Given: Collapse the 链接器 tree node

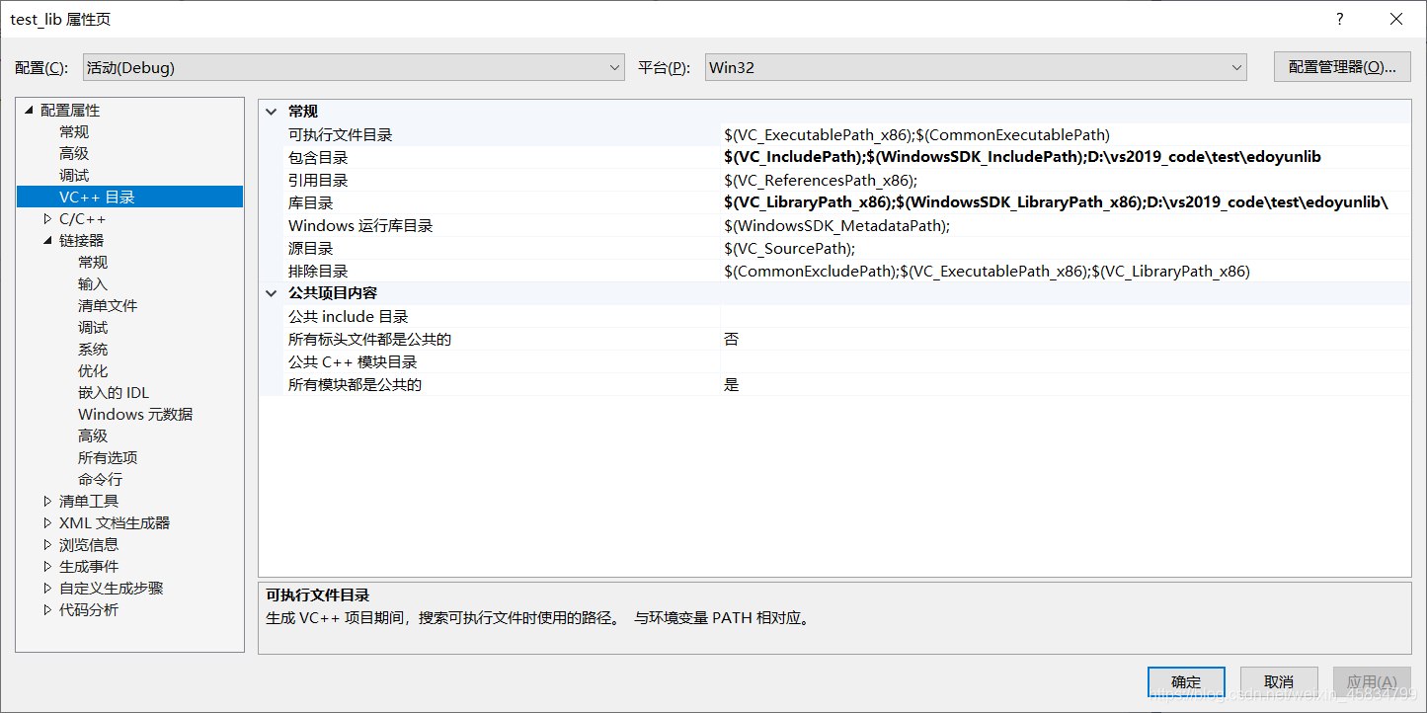Looking at the screenshot, I should point(47,241).
